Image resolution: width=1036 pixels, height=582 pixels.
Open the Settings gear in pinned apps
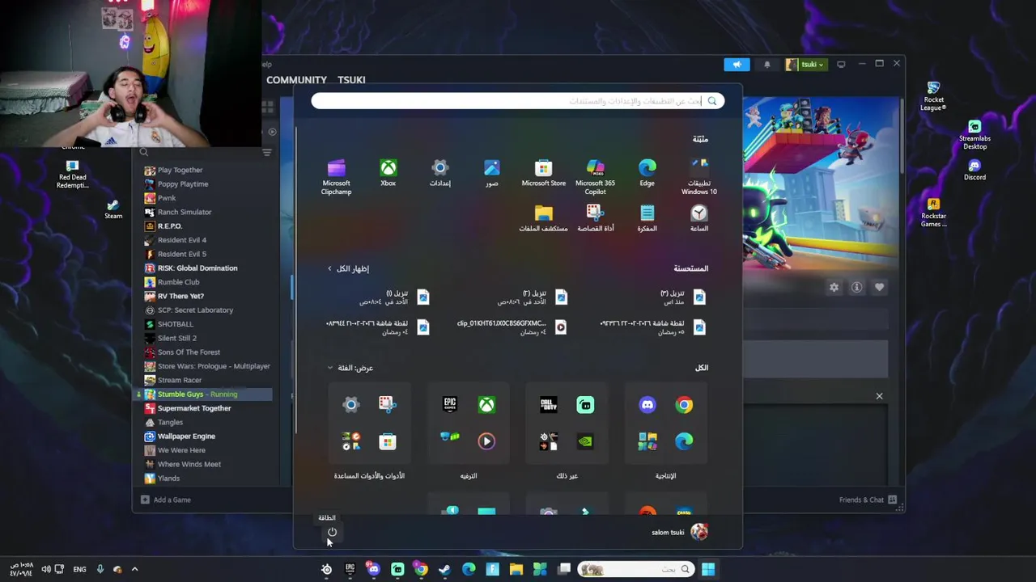tap(440, 173)
